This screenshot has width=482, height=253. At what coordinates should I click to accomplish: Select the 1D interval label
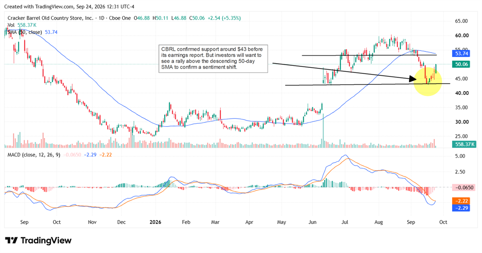(102, 18)
